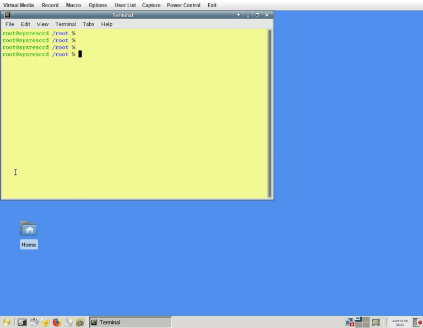Open the User List menu

(125, 5)
